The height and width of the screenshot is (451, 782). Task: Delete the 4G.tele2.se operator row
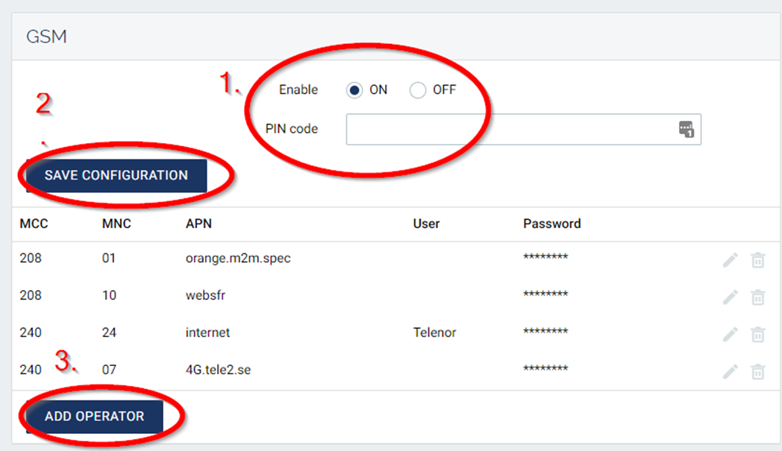[758, 372]
